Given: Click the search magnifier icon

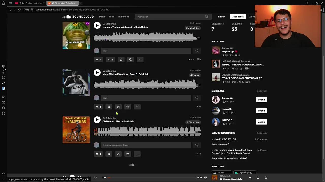Looking at the screenshot, I should tap(207, 17).
